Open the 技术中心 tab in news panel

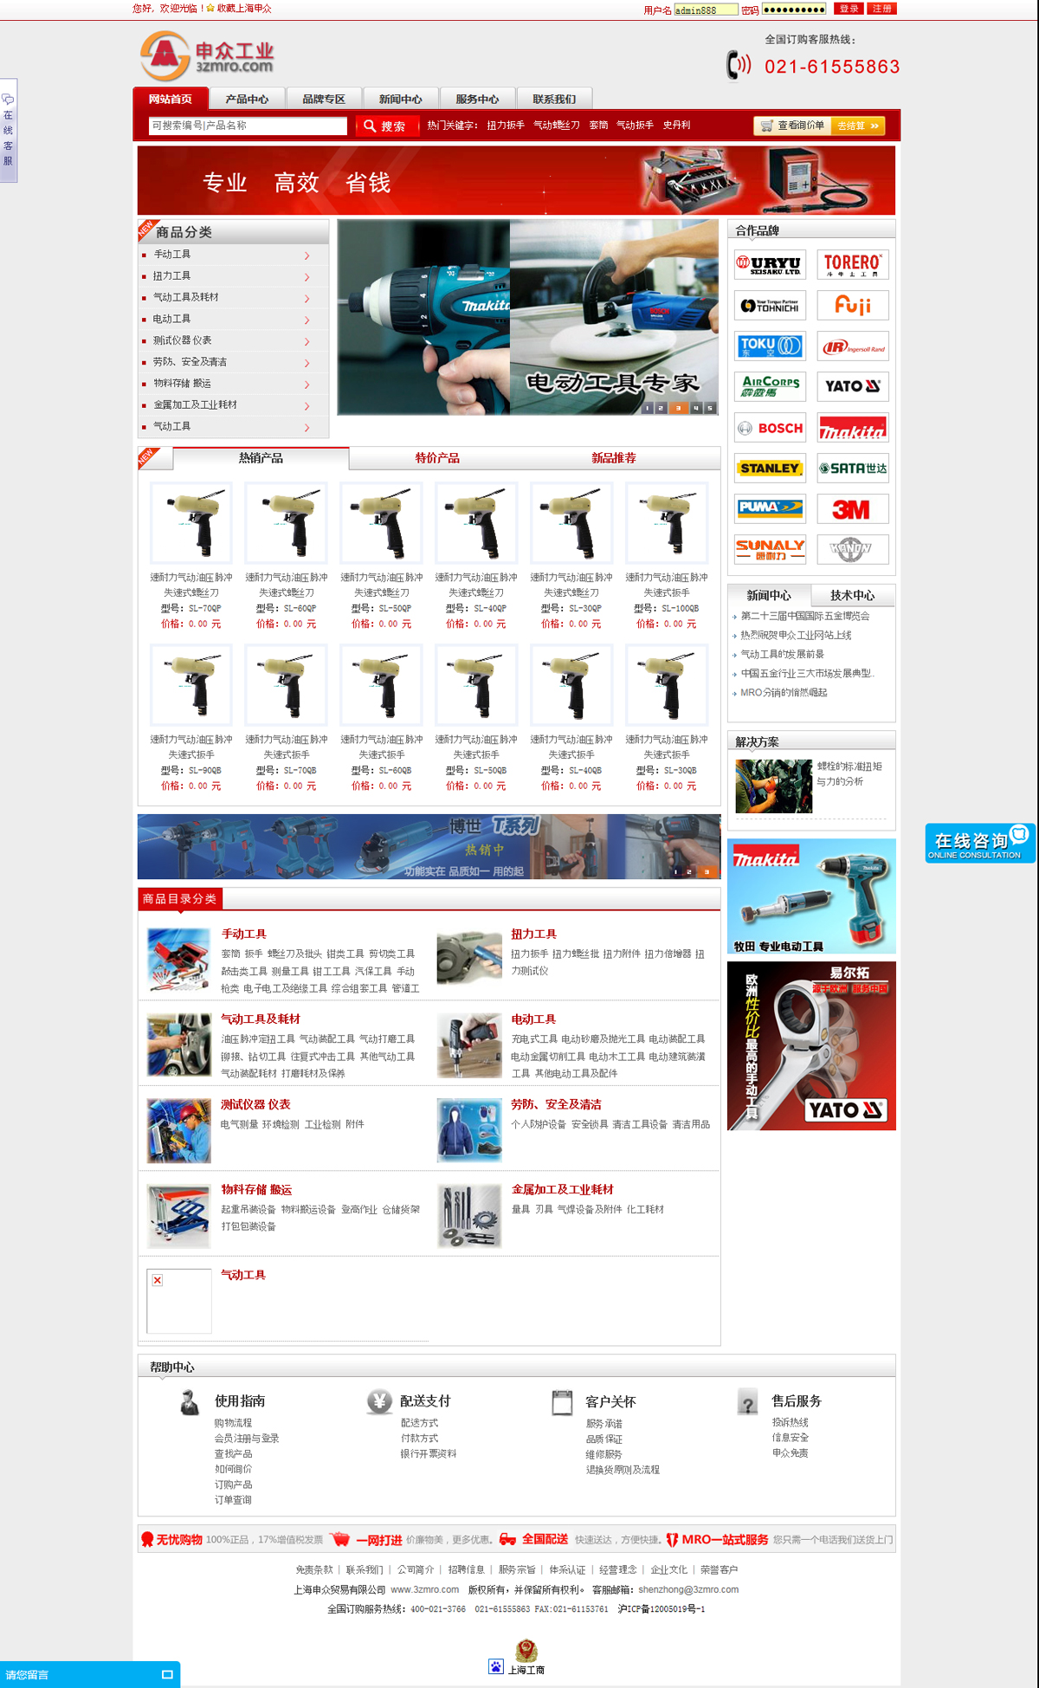[x=852, y=596]
